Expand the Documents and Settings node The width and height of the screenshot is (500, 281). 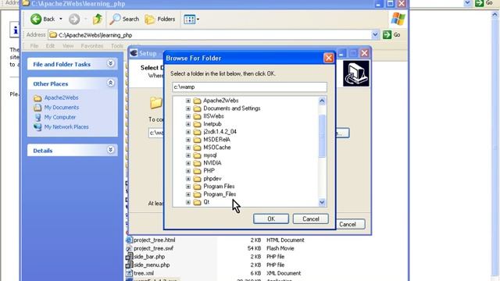click(x=188, y=108)
